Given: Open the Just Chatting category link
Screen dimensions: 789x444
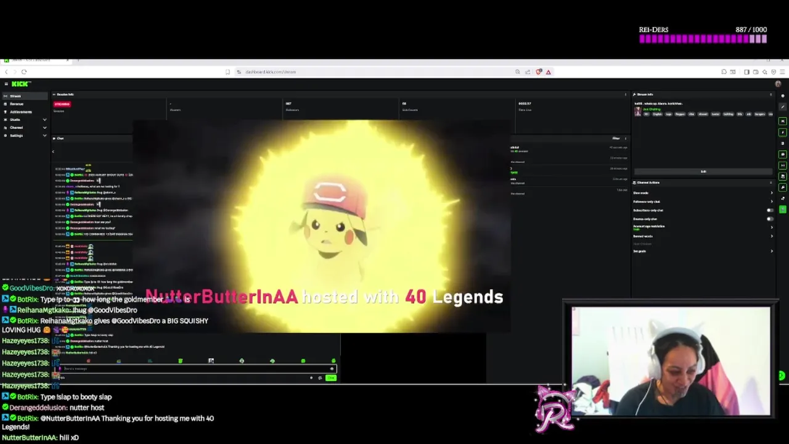Looking at the screenshot, I should (652, 109).
